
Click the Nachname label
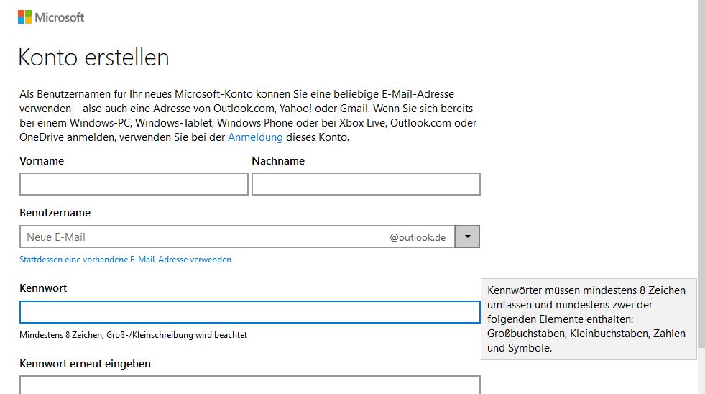click(x=278, y=161)
